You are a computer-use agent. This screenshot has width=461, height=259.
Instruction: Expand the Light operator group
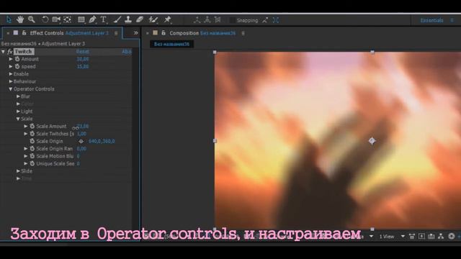(x=18, y=112)
